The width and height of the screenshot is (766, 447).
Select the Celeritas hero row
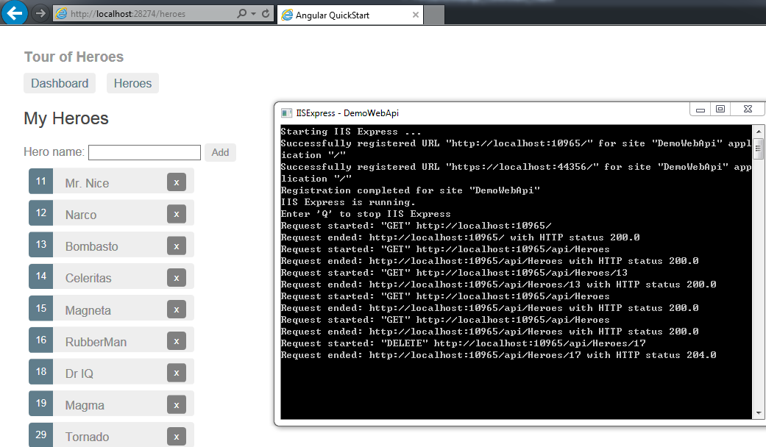[x=111, y=276]
